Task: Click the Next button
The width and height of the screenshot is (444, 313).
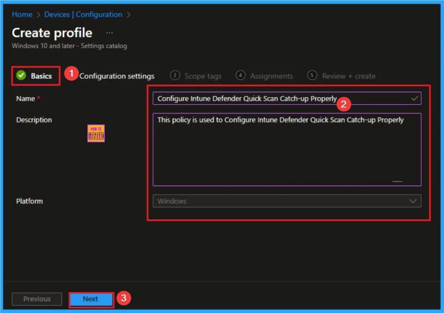Action: [x=91, y=299]
